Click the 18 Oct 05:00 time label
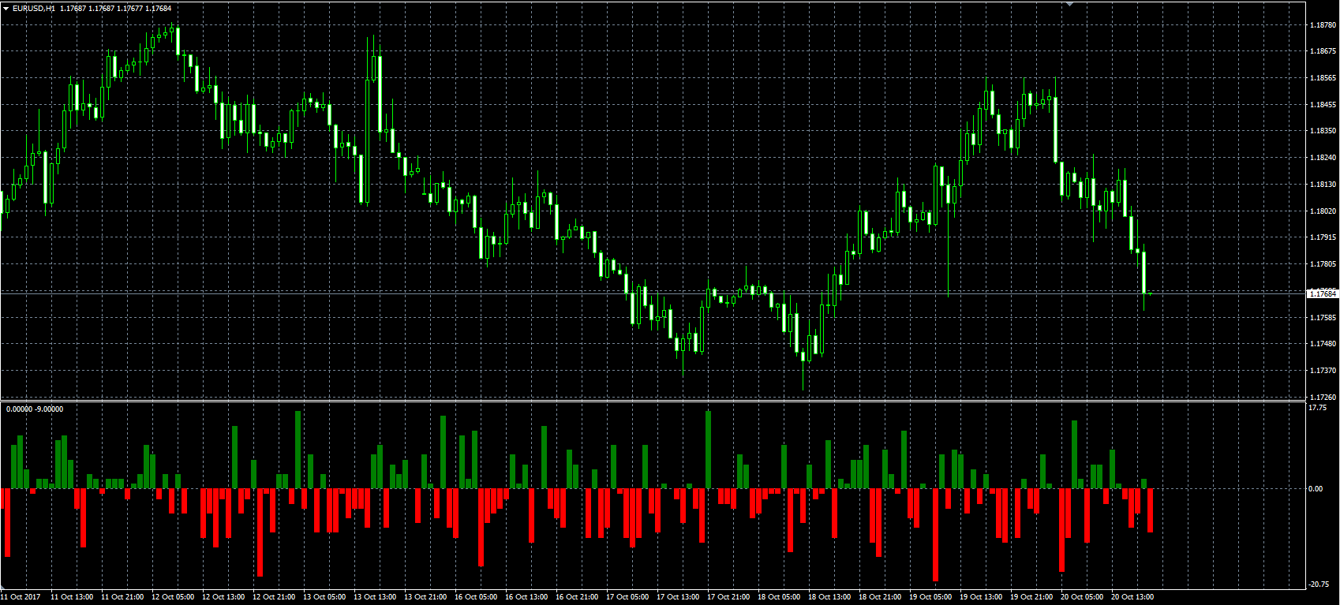This screenshot has width=1340, height=605. point(779,597)
